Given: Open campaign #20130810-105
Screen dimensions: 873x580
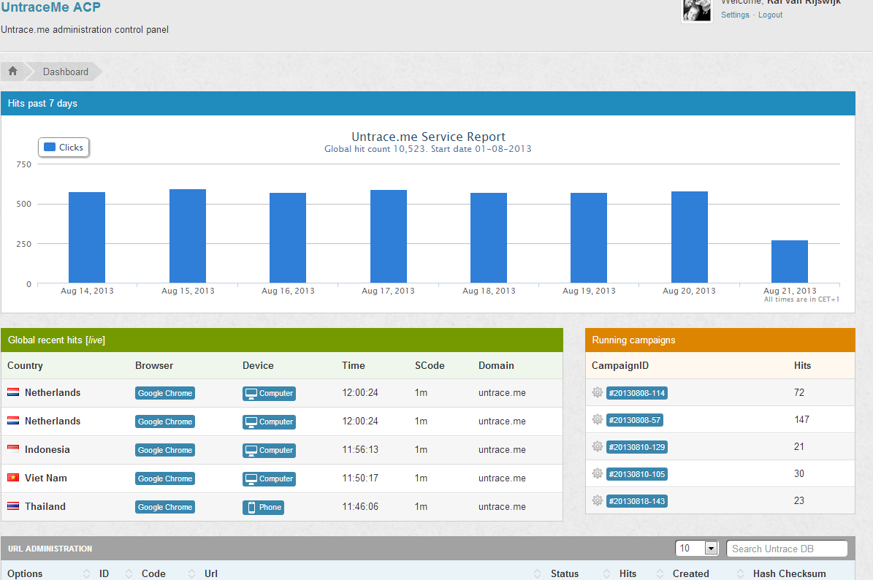Looking at the screenshot, I should click(x=637, y=474).
